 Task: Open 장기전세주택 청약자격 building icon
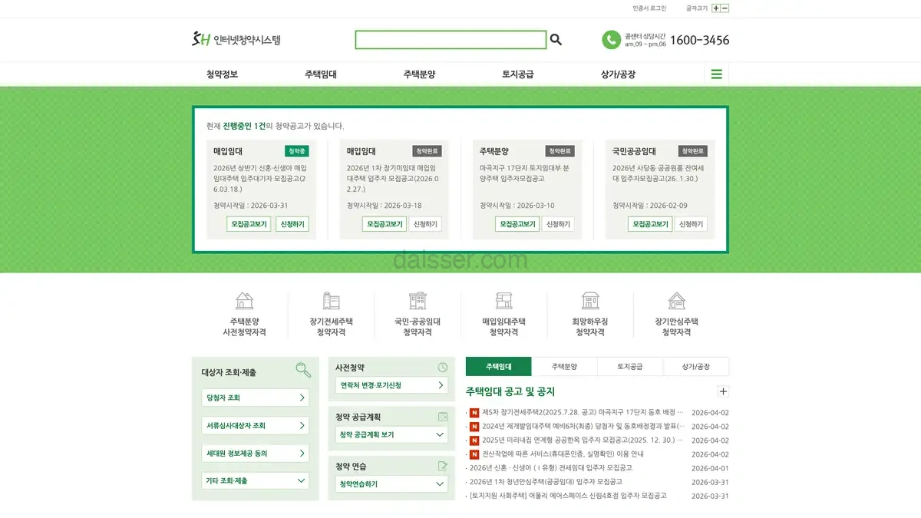click(331, 300)
